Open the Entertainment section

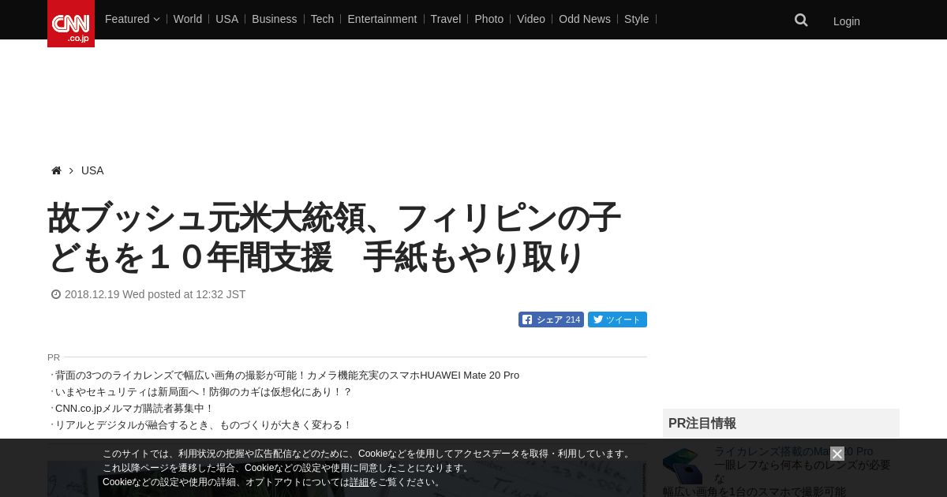(382, 19)
